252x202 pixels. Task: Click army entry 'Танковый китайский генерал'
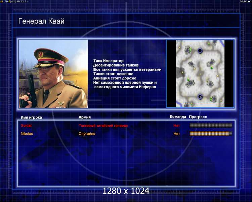[103, 126]
